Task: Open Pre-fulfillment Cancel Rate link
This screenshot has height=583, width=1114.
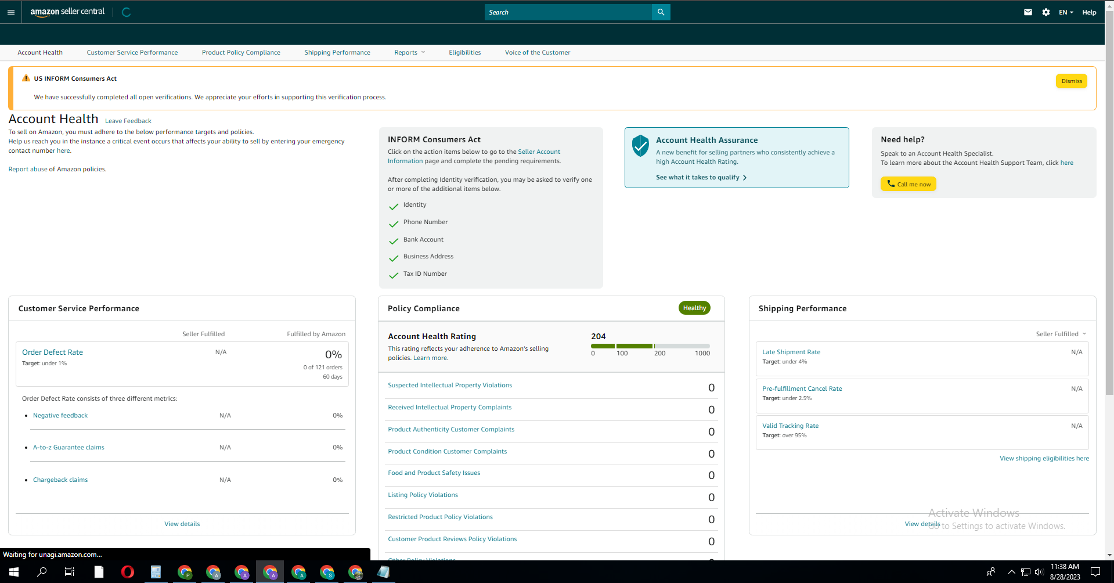Action: [x=802, y=388]
